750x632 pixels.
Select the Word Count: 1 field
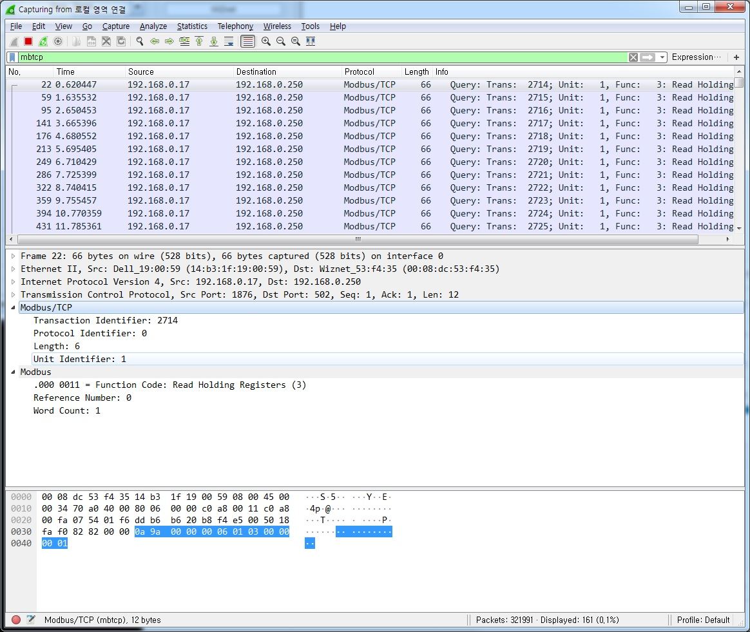(x=66, y=411)
